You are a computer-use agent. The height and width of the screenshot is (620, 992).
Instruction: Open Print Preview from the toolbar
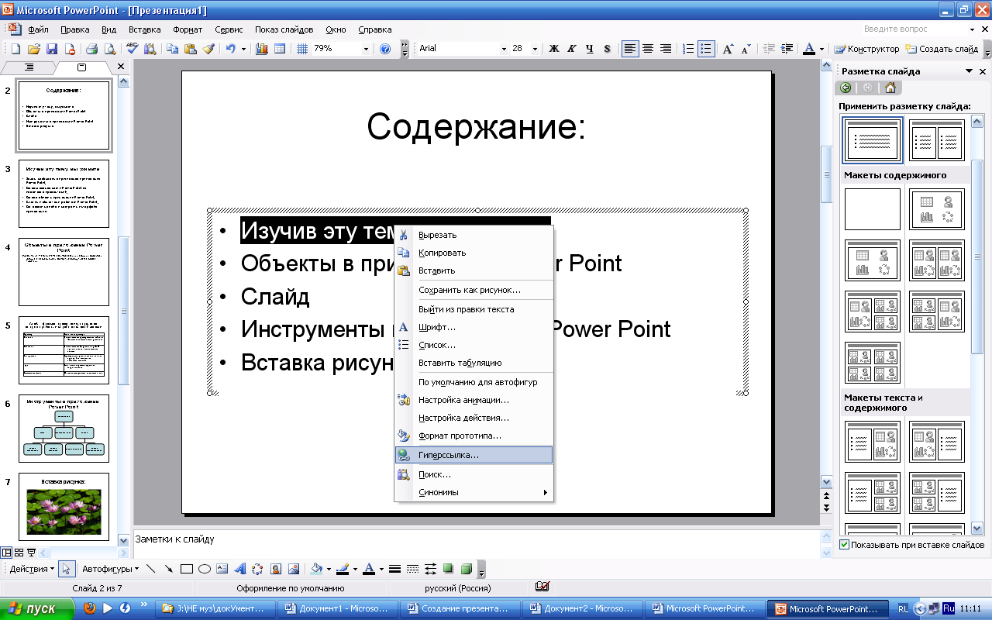(109, 49)
